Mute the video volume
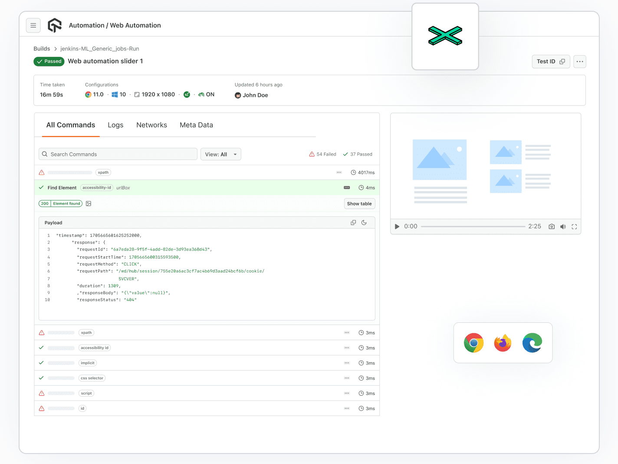Screen dimensions: 618x464 tap(563, 226)
